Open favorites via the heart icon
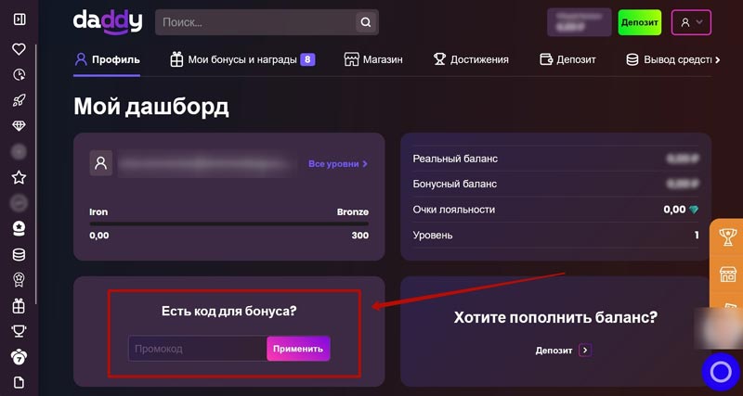Image resolution: width=743 pixels, height=396 pixels. [x=19, y=49]
